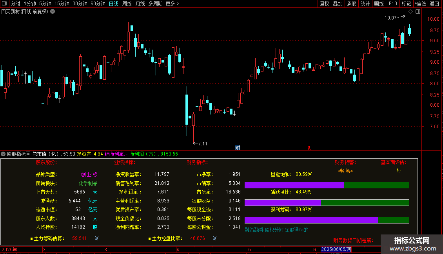The height and width of the screenshot is (254, 443).
Task: Expand the 更多 periods menu
Action: click(x=172, y=4)
